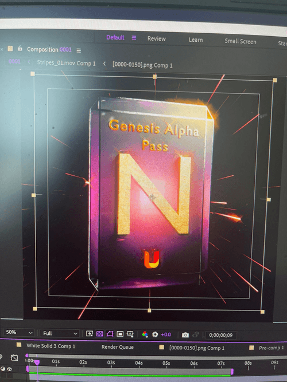Open the Render Queue tab
Viewport: 287px width, 382px height.
tap(118, 347)
